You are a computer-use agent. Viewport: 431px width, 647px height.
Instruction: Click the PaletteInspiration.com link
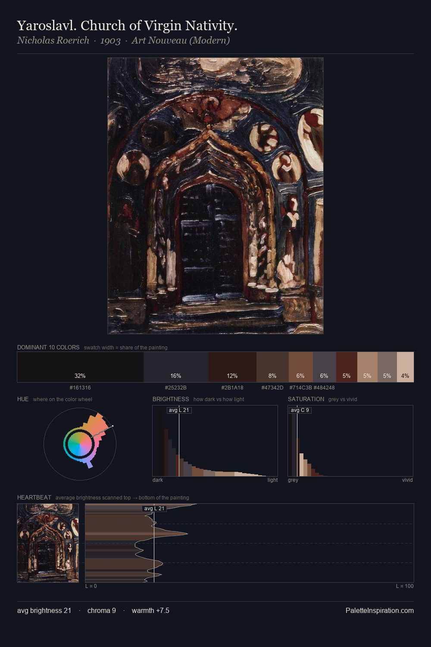(380, 610)
